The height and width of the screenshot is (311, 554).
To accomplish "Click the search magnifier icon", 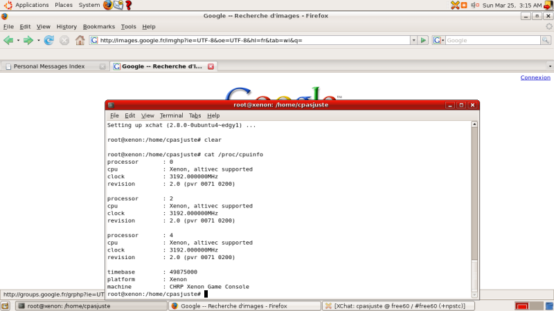I will click(x=546, y=40).
